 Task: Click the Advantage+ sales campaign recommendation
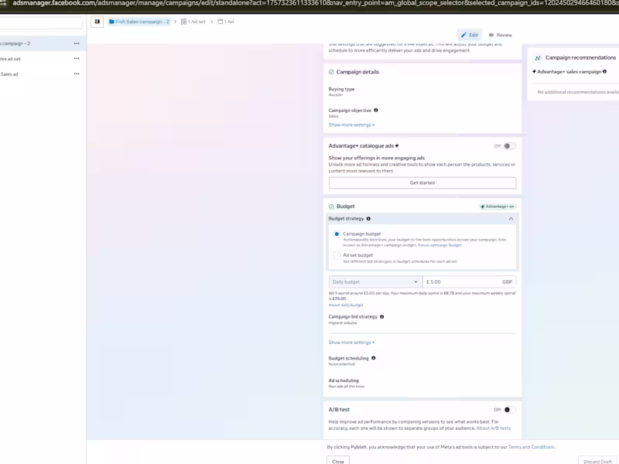pos(569,72)
